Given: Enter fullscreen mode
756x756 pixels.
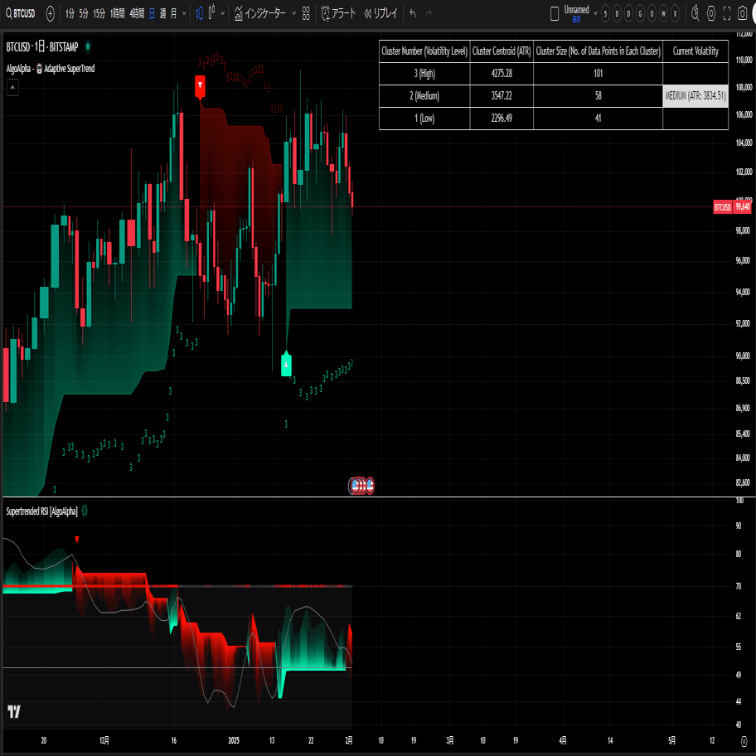Looking at the screenshot, I should [x=727, y=13].
